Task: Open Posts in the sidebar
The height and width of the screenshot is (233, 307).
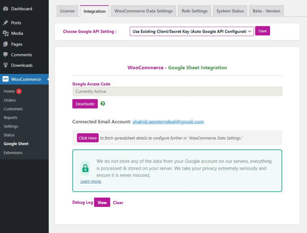Action: click(x=16, y=23)
